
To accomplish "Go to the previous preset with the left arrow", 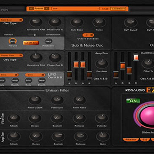I will coord(31,9).
